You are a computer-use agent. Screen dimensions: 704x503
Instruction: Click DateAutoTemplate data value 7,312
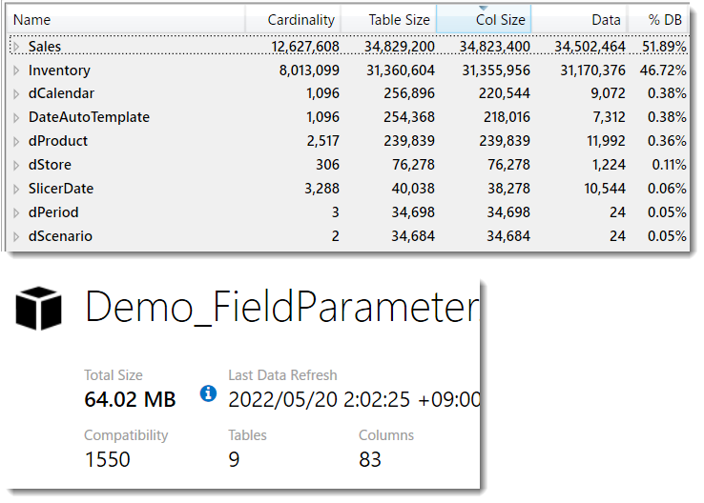(x=609, y=117)
